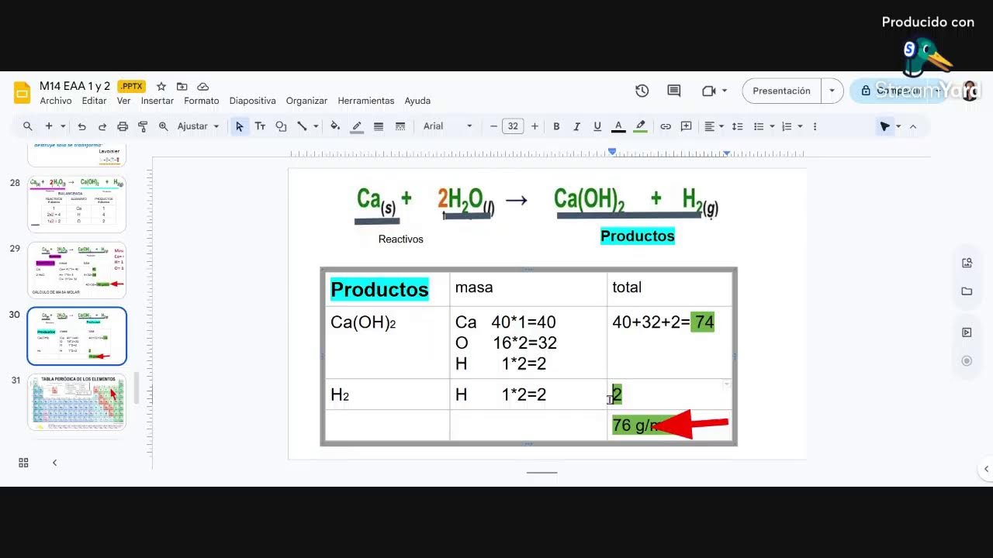This screenshot has width=993, height=558.
Task: Open the line type dropdown arrow
Action: tap(316, 126)
